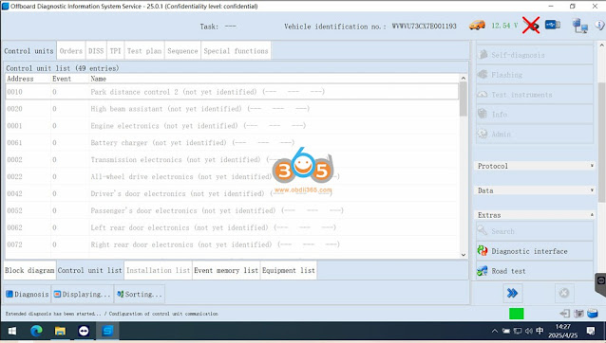
Task: Open the Displaying... options button
Action: point(83,294)
